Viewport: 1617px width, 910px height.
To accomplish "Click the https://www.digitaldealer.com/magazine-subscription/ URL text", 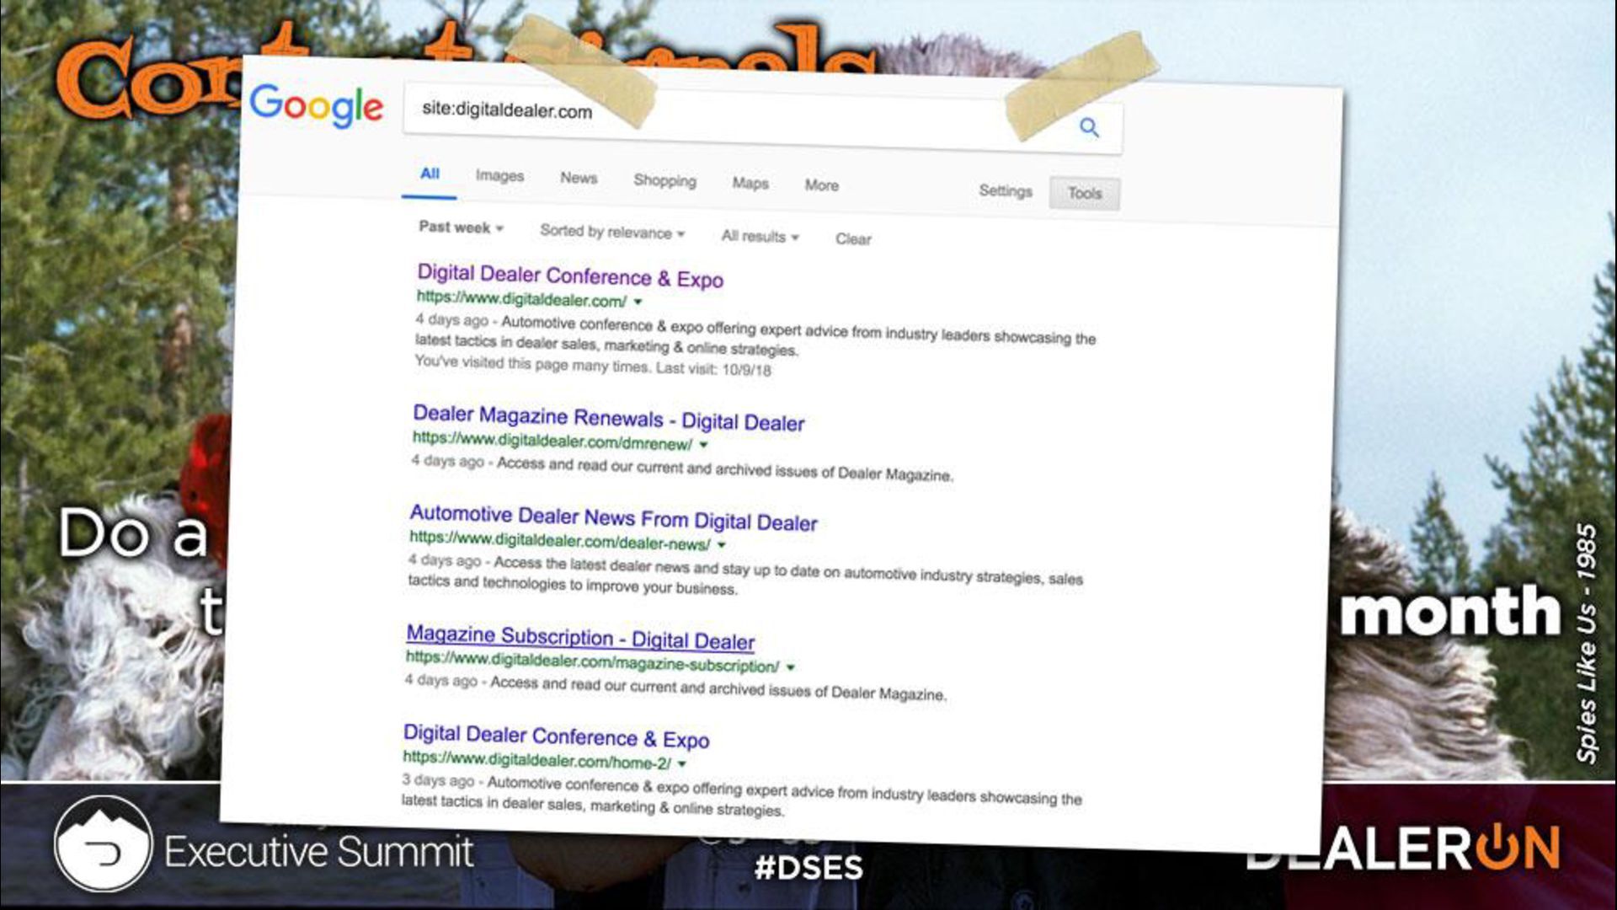I will point(593,661).
